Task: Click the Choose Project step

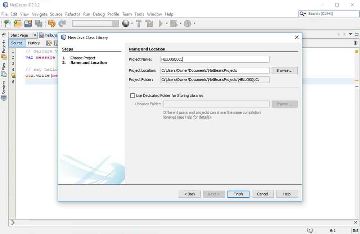Action: click(83, 58)
